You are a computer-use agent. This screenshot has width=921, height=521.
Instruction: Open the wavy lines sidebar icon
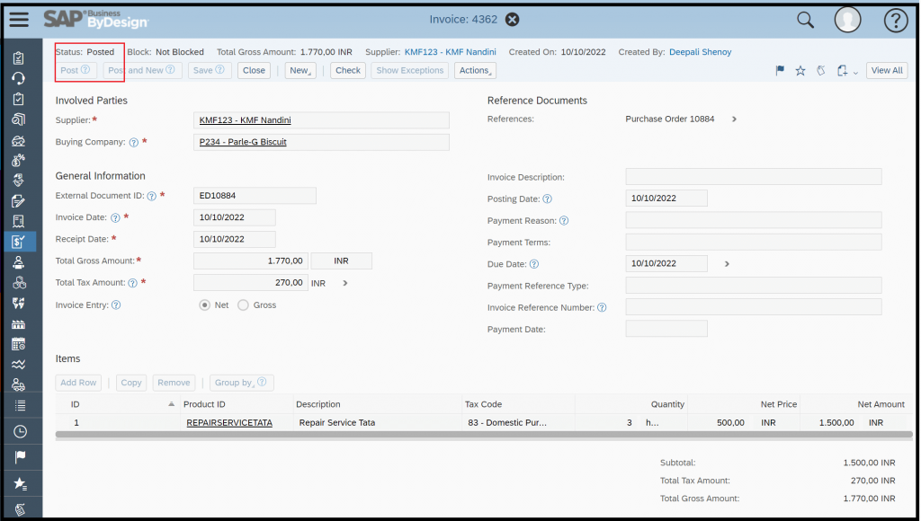(19, 365)
